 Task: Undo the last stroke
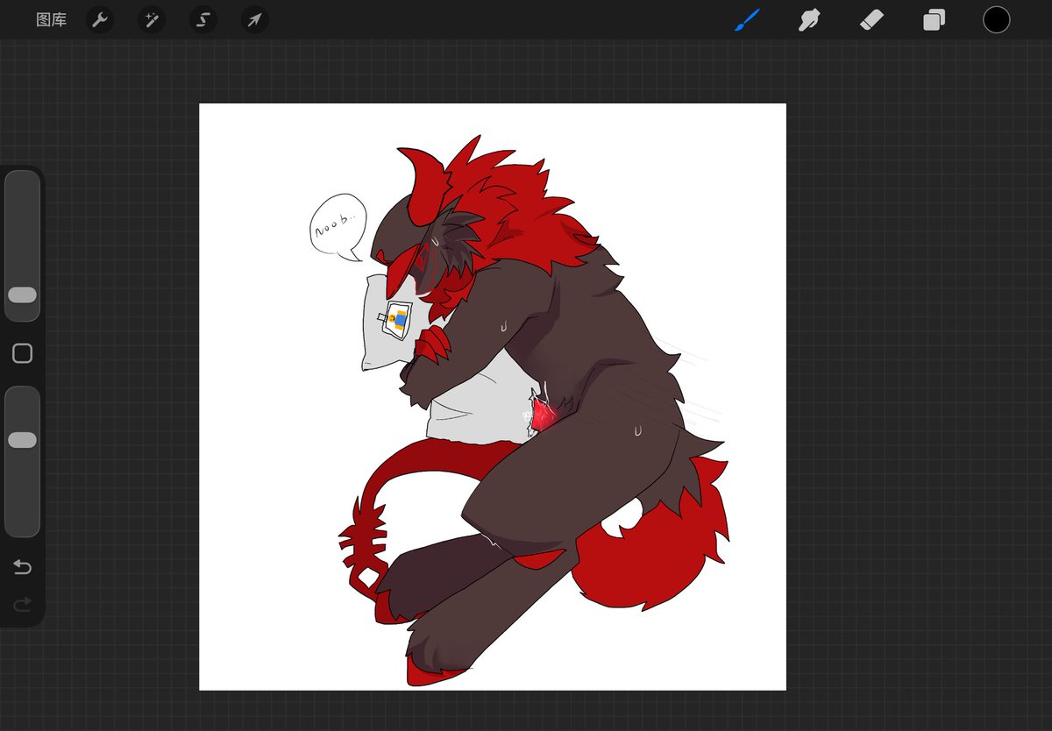(23, 568)
